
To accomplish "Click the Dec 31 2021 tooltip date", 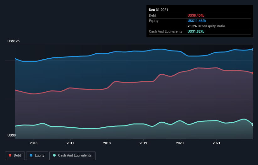I will (158, 10).
